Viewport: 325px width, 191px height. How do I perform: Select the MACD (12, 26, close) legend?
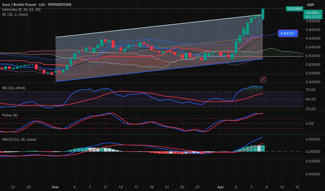19,139
